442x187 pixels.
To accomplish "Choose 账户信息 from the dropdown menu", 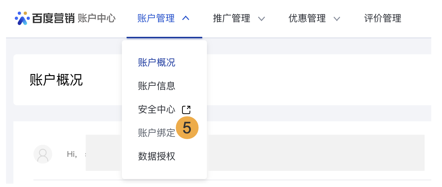I will [157, 86].
